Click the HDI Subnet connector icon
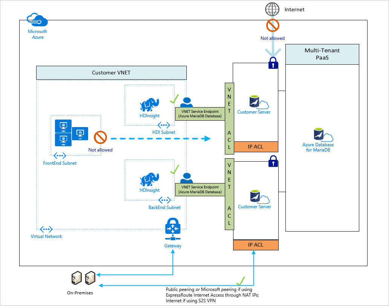 coord(164,125)
